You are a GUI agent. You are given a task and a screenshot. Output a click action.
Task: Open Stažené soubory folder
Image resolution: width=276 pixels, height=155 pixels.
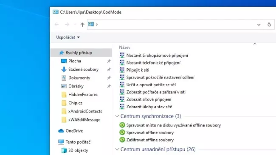[83, 69]
